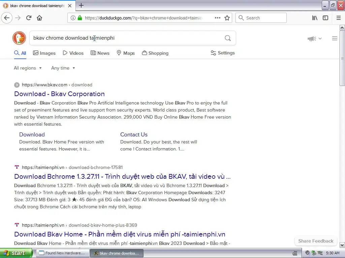Image resolution: width=345 pixels, height=258 pixels.
Task: Click the vertical scrollbar thumb
Action: click(342, 58)
